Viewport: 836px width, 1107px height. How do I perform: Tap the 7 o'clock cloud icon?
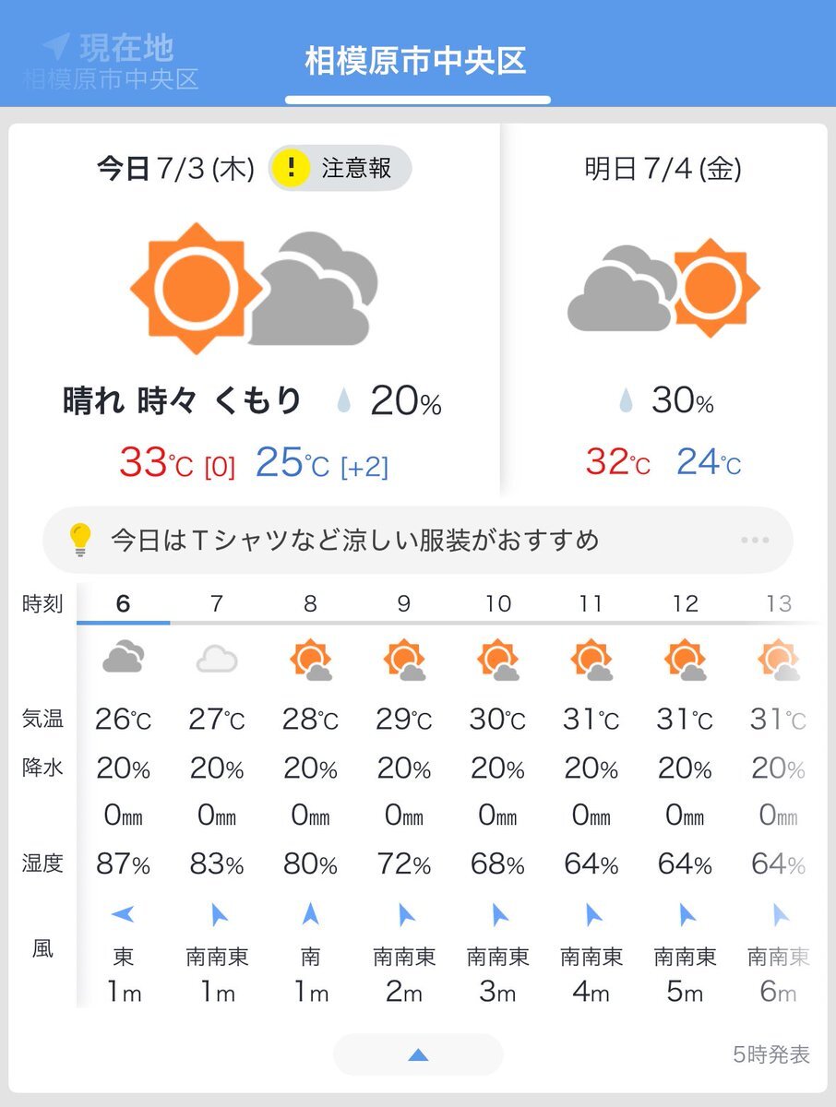(x=217, y=659)
